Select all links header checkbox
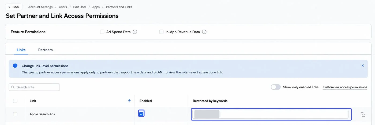The height and width of the screenshot is (125, 375). click(x=15, y=101)
